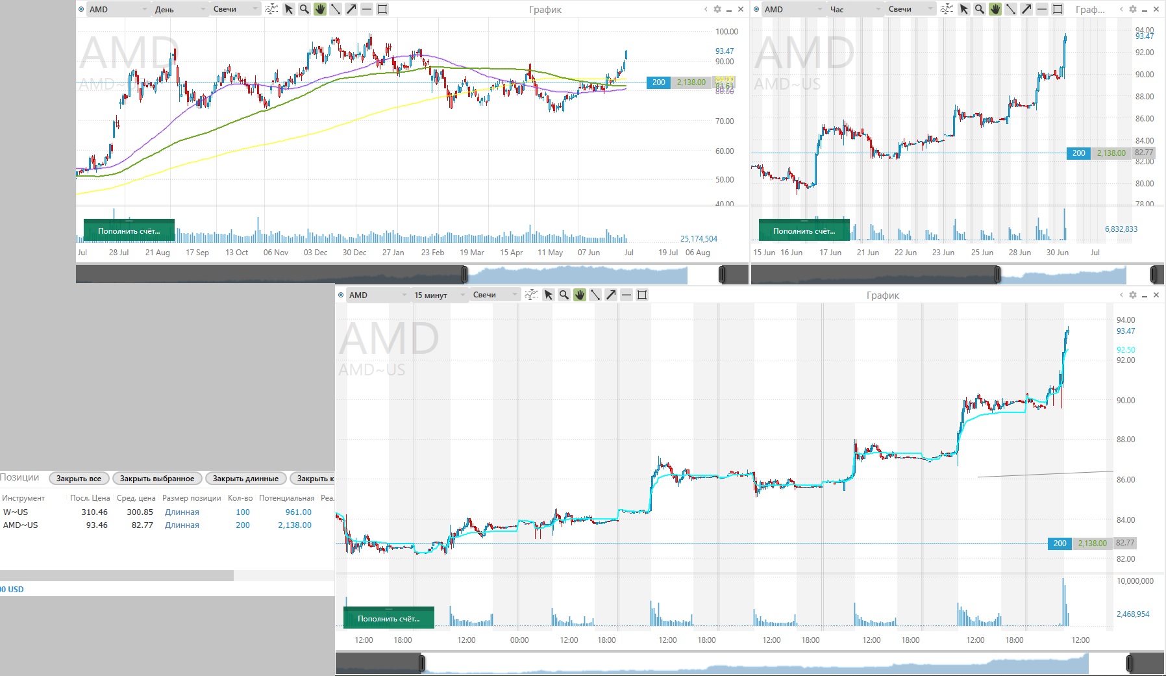Toggle hand pan tool in hourly chart

(995, 9)
